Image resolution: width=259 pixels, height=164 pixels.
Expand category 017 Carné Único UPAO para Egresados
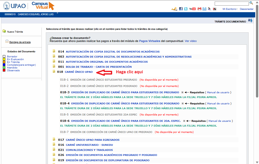point(92,140)
